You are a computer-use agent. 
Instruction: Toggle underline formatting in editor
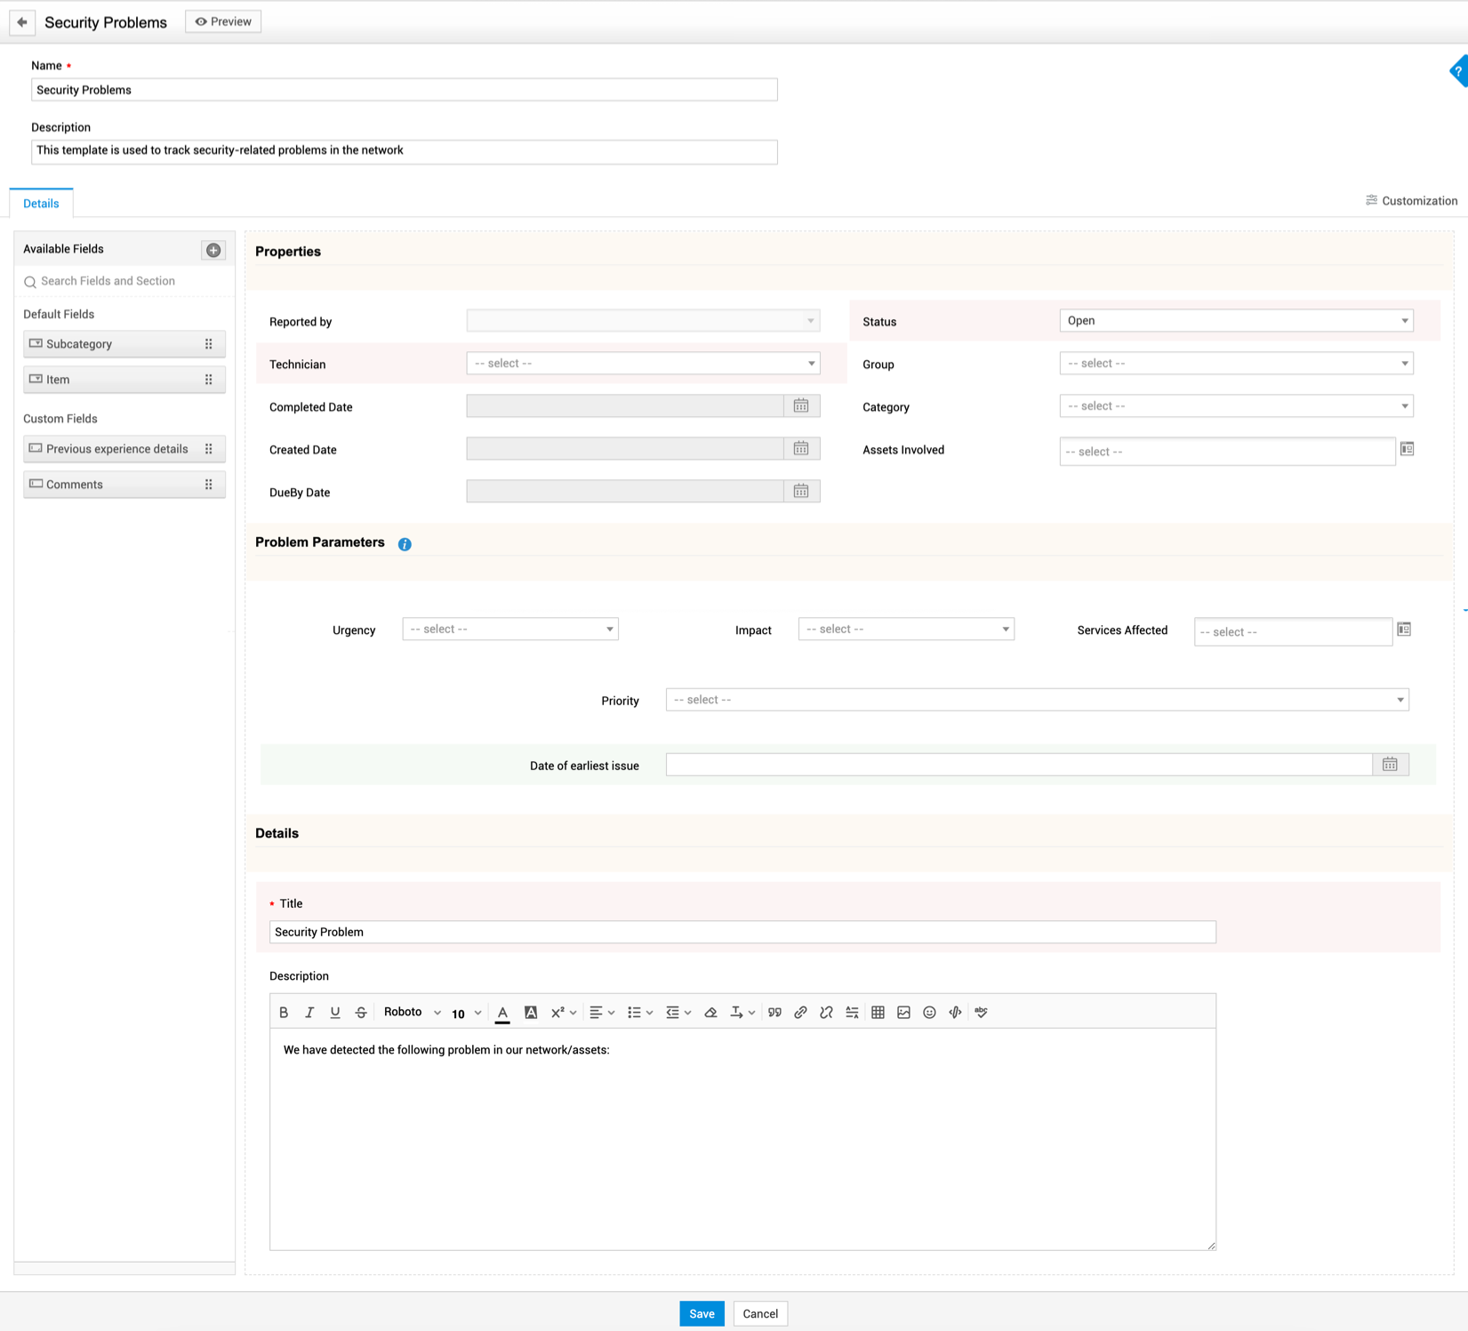pos(335,1013)
